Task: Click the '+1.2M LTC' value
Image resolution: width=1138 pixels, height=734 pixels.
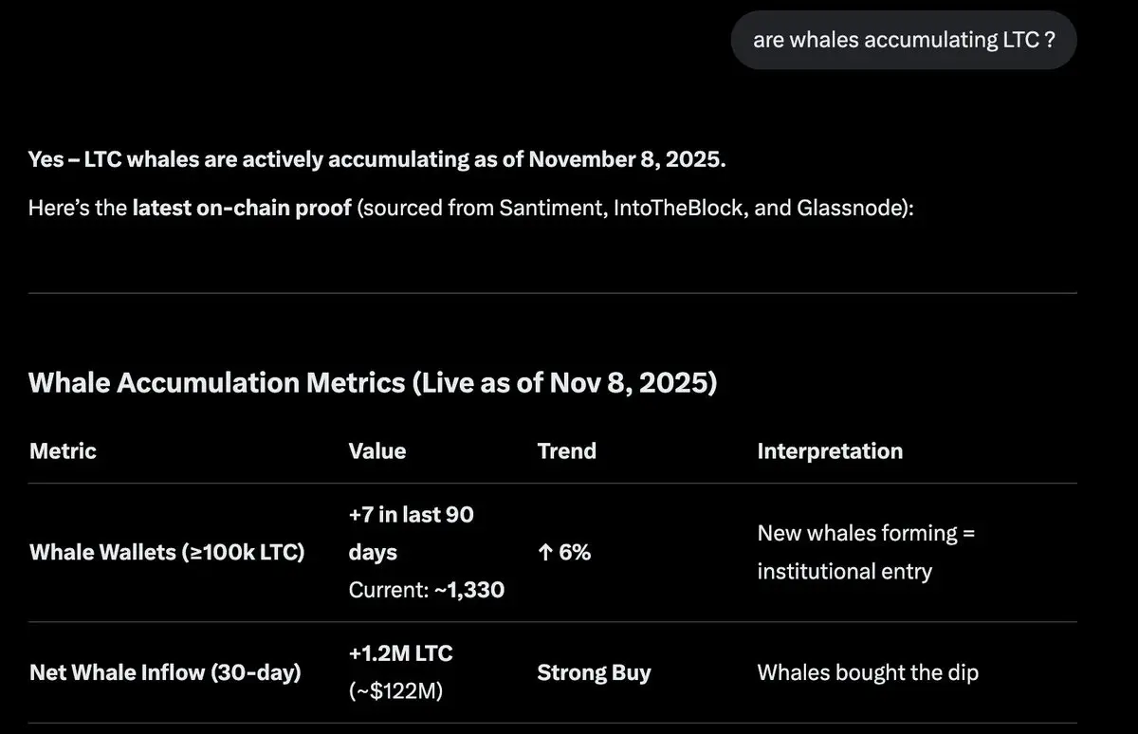Action: click(401, 653)
